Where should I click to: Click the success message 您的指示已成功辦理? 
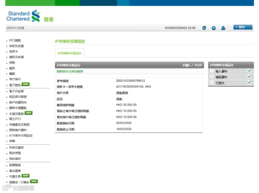pos(70,71)
